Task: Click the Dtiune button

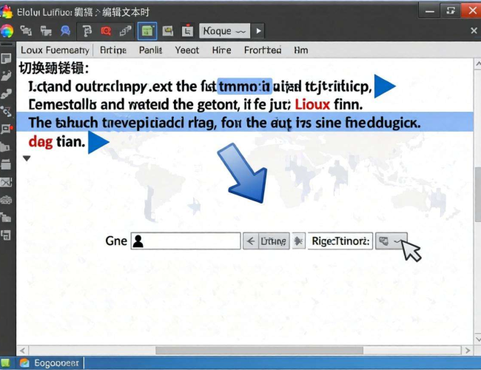Action: pyautogui.click(x=267, y=240)
